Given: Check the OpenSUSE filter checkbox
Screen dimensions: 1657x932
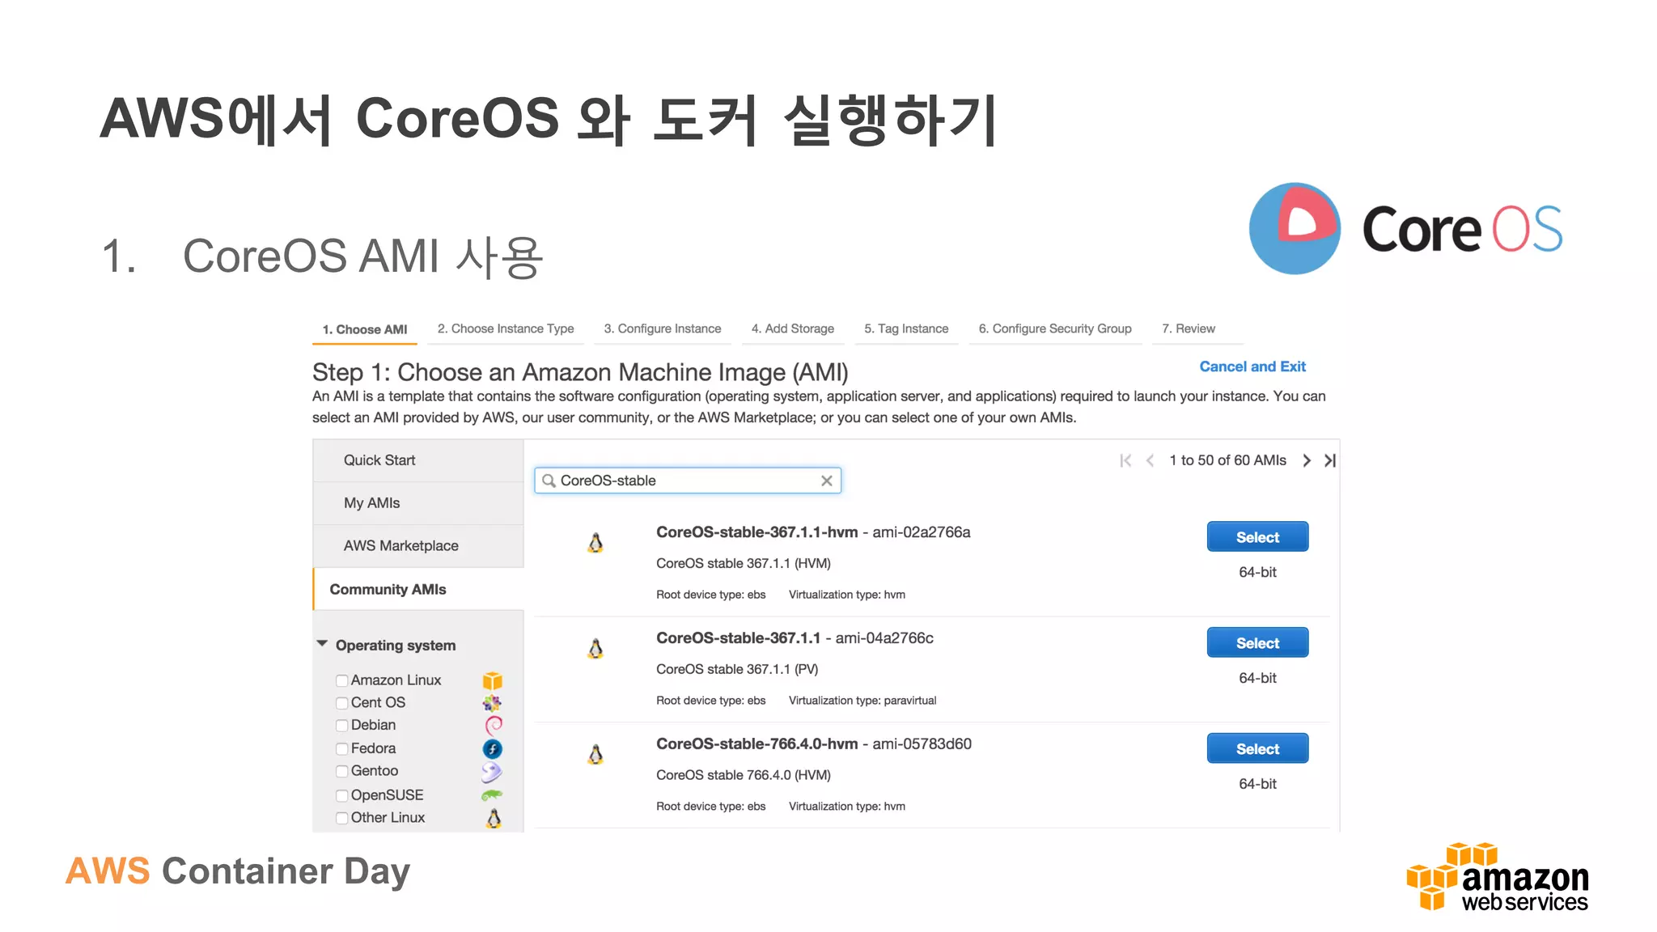Looking at the screenshot, I should click(342, 796).
